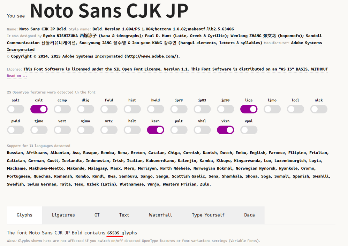Open the Glyphs tab
348x246 pixels.
(x=24, y=215)
